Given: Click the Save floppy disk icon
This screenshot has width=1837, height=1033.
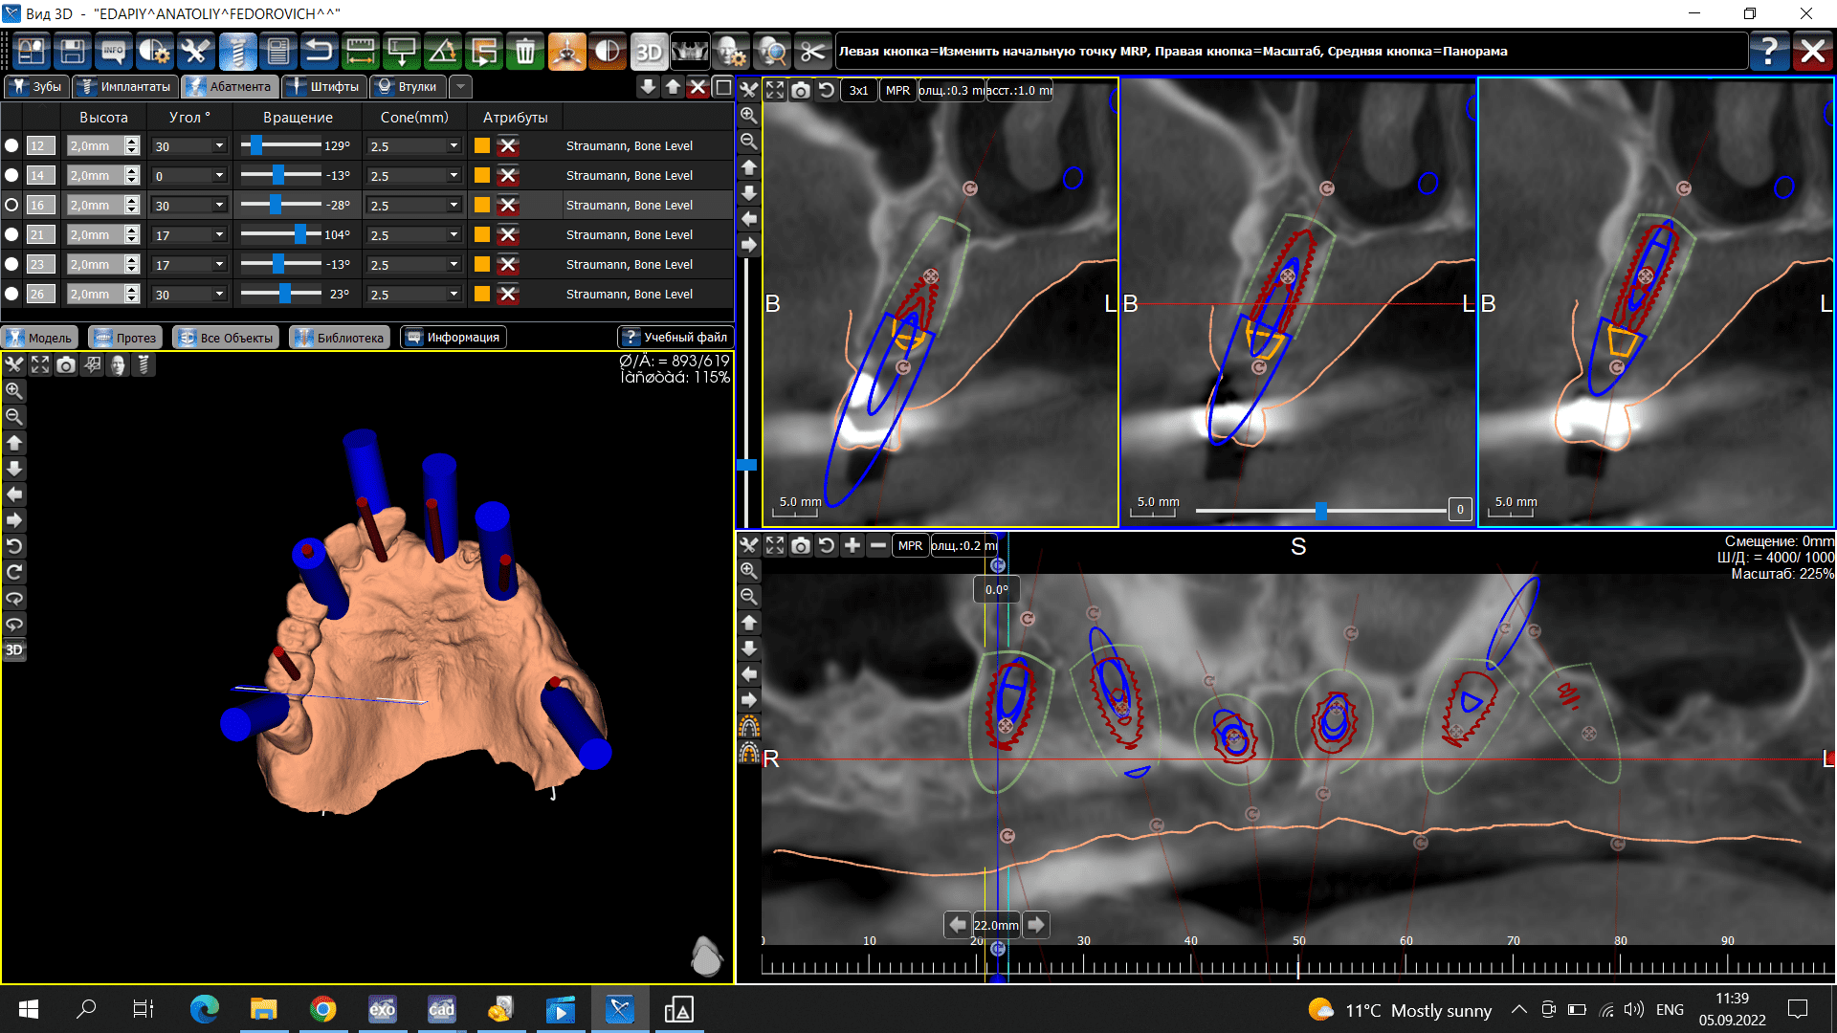Looking at the screenshot, I should (x=72, y=52).
